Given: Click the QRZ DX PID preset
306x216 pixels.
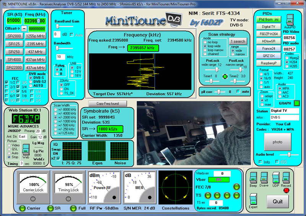Looking at the screenshot, I should point(269,56).
